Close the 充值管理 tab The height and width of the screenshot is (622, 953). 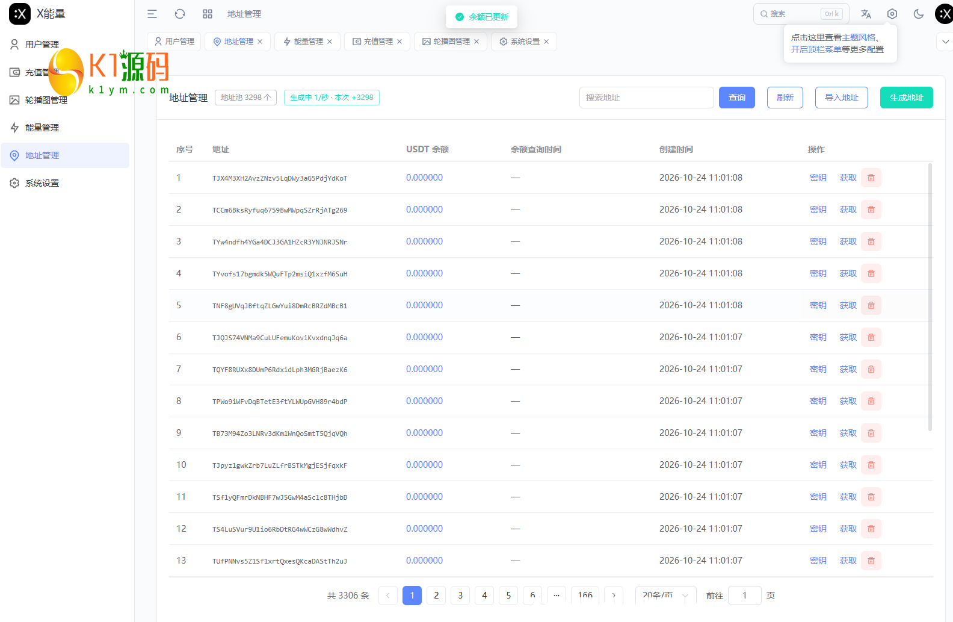click(x=399, y=42)
